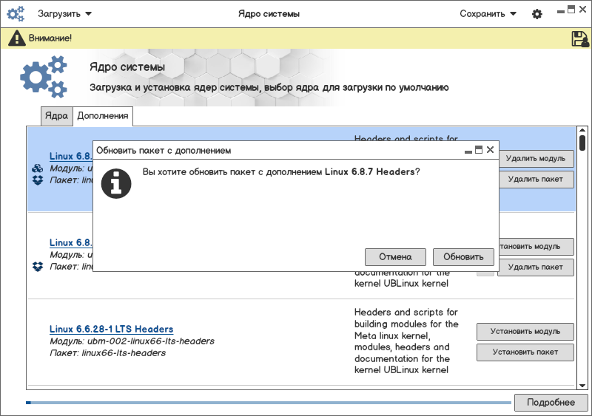Maximize the main Ядро системы window

pos(571,10)
